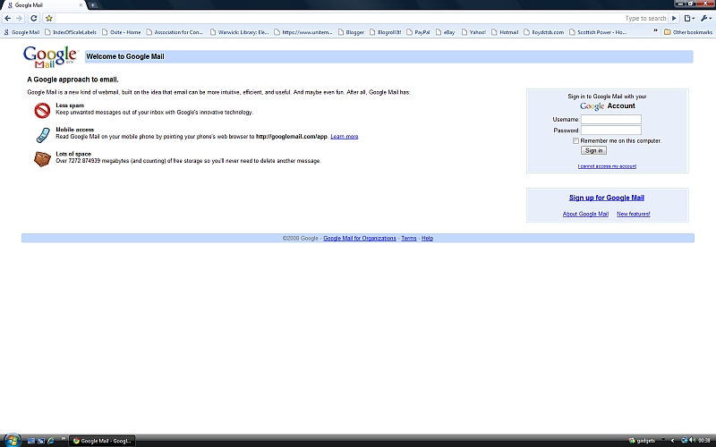
Task: Follow the Learn more link
Action: pos(345,137)
